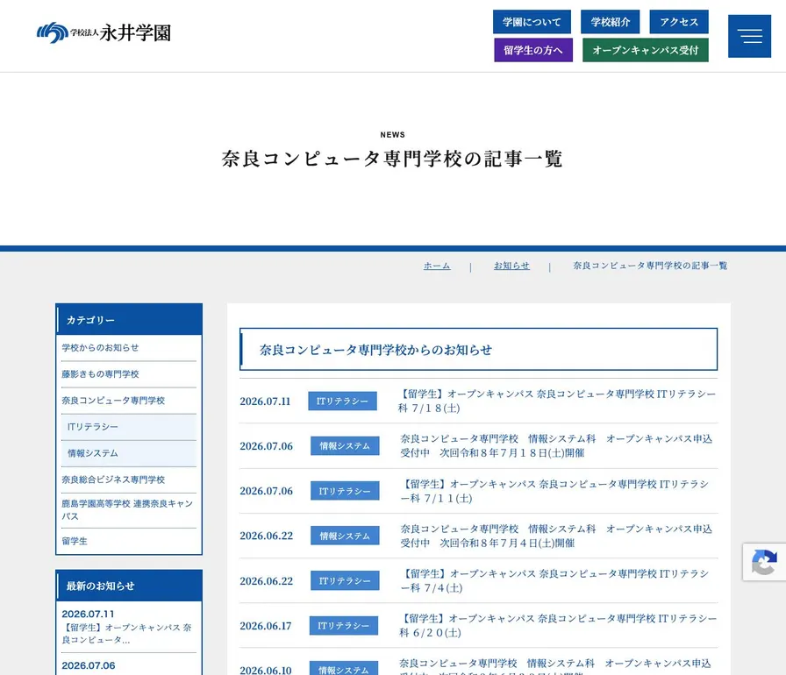Screen dimensions: 786x675
Task: Open article about オープンキャンパス 6/20(土)
Action: (x=558, y=626)
